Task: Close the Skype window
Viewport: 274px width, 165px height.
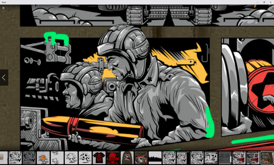Action: tap(270, 2)
